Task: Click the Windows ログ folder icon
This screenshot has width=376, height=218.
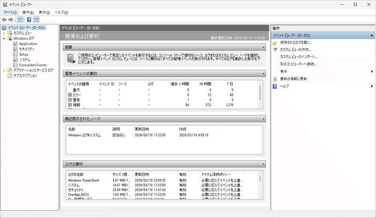Action: (9, 39)
